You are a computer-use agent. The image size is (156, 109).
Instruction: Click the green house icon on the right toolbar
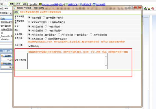(x=146, y=8)
